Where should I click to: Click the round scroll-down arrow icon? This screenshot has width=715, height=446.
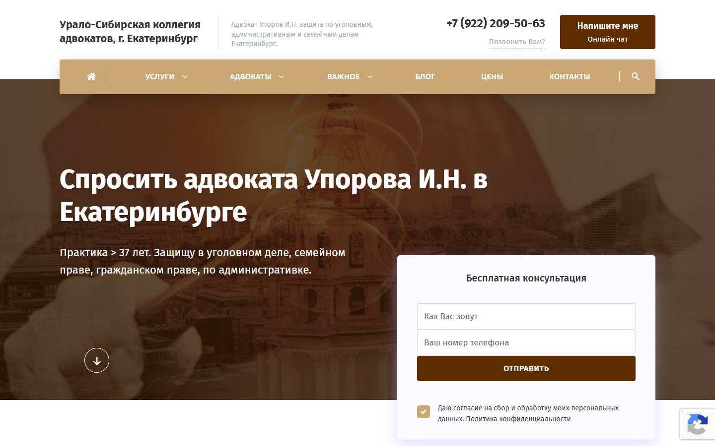click(97, 360)
